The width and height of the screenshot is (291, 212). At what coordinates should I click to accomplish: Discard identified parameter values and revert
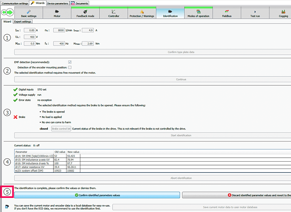[x=236, y=195]
